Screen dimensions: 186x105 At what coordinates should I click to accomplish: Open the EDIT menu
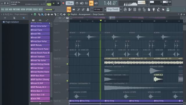coord(7,9)
